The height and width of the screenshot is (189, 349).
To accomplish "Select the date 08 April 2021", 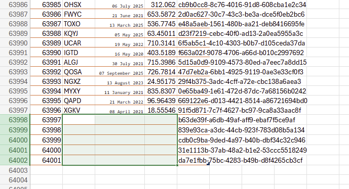I will (120, 110).
